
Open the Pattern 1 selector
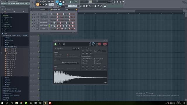[72, 6]
